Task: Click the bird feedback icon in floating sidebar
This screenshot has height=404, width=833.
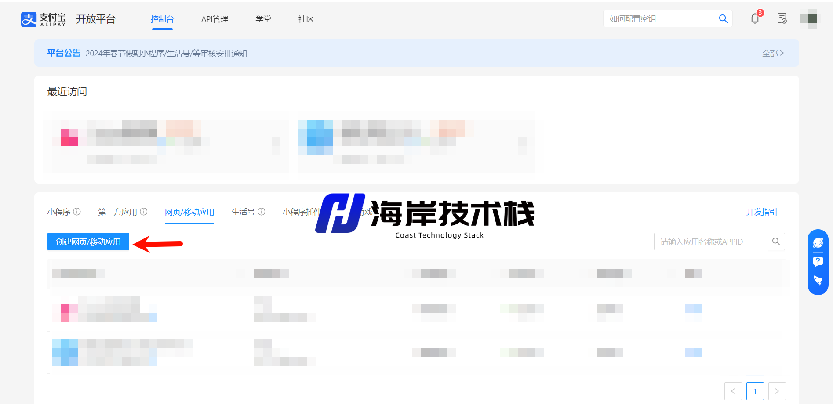Action: (818, 281)
